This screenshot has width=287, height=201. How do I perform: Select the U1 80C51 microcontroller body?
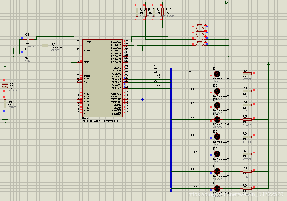103,78
